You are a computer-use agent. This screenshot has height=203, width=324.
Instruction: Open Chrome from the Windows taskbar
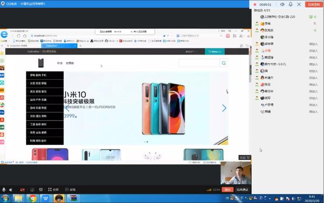[32, 198]
